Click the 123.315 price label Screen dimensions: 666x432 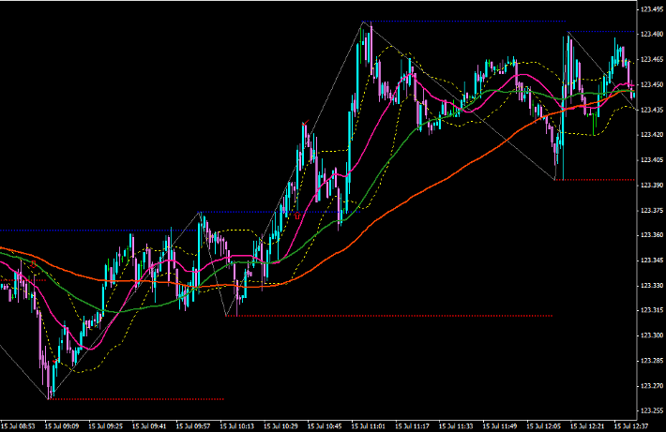tap(653, 310)
